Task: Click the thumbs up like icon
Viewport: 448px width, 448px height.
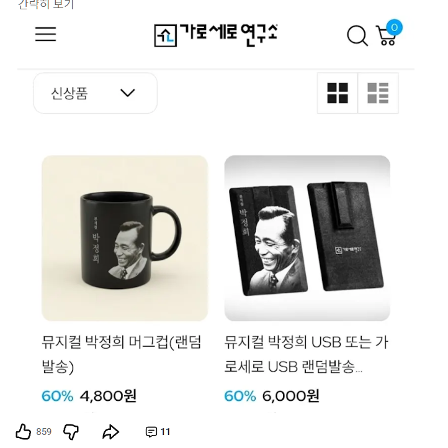Action: (x=24, y=432)
